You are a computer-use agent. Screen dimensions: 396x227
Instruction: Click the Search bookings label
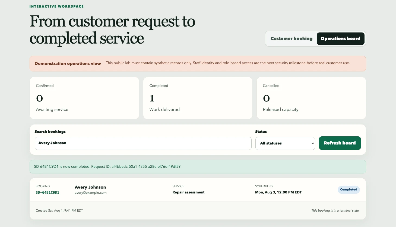50,131
